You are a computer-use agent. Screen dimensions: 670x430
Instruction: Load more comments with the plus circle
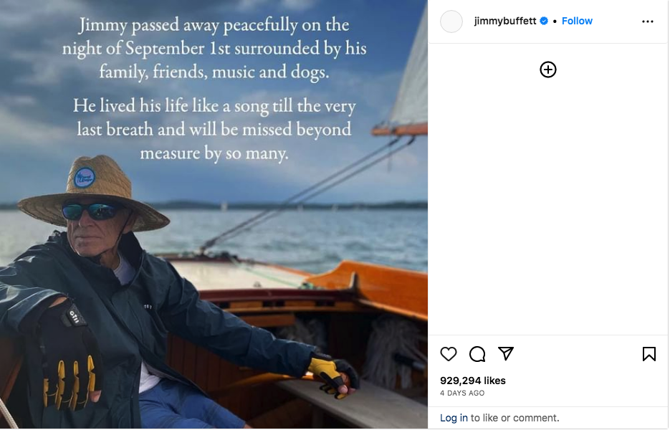pyautogui.click(x=548, y=70)
